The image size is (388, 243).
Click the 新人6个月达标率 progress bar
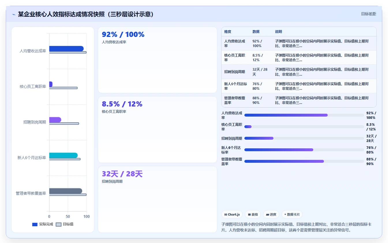(304, 150)
